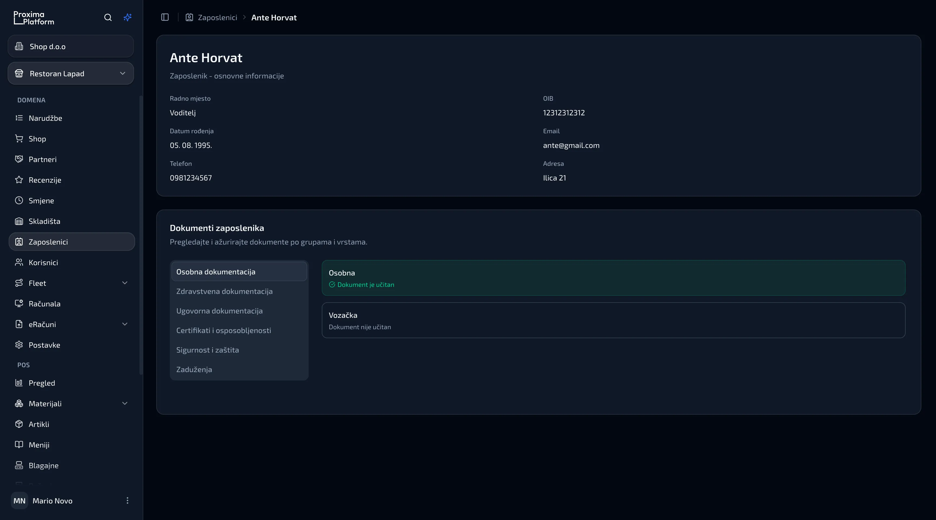The width and height of the screenshot is (936, 520).
Task: Select Sigurnost i zaštita tab
Action: point(239,350)
